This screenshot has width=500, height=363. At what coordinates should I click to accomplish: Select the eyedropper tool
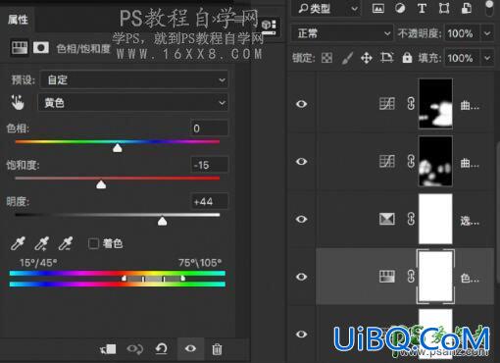pos(18,243)
